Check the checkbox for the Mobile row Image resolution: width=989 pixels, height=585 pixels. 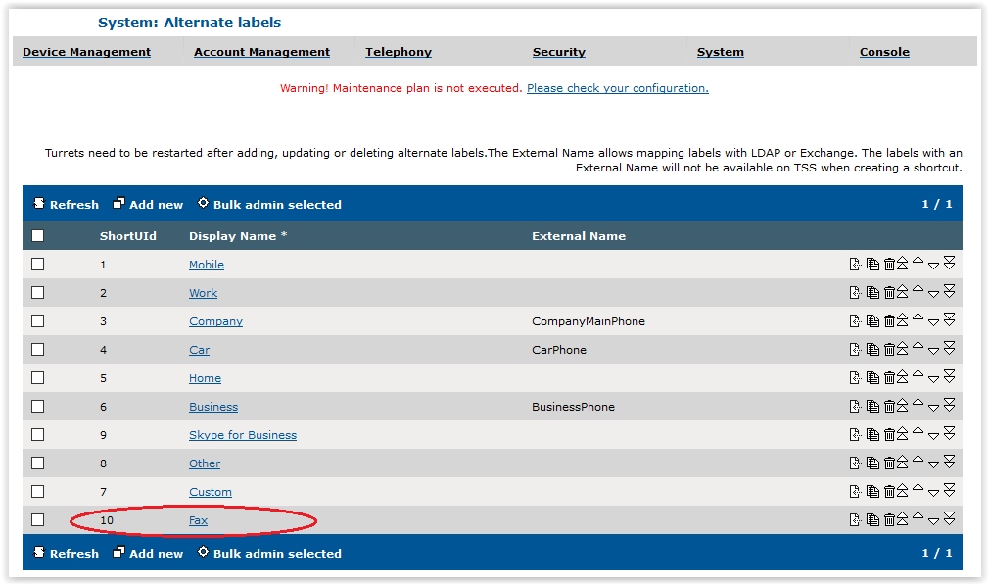click(x=38, y=265)
